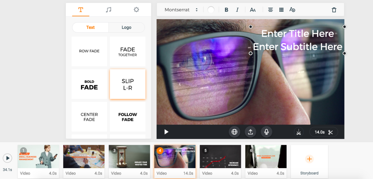Play the video preview
The image size is (373, 179).
coord(166,132)
